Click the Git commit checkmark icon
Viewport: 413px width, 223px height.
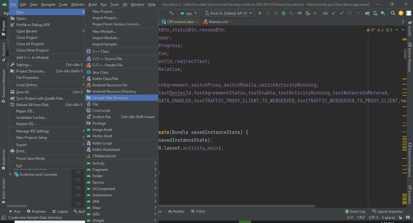pyautogui.click(x=342, y=13)
